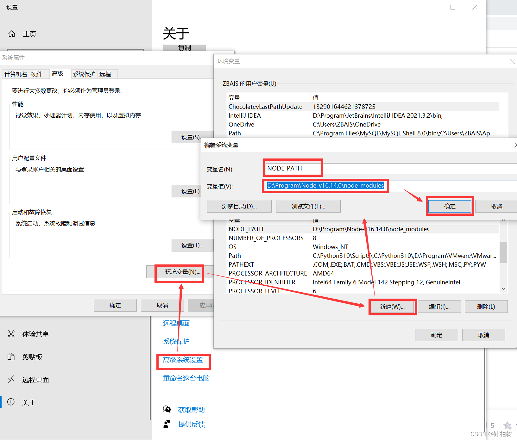517x440 pixels.
Task: Select OS system variable row
Action: click(363, 247)
